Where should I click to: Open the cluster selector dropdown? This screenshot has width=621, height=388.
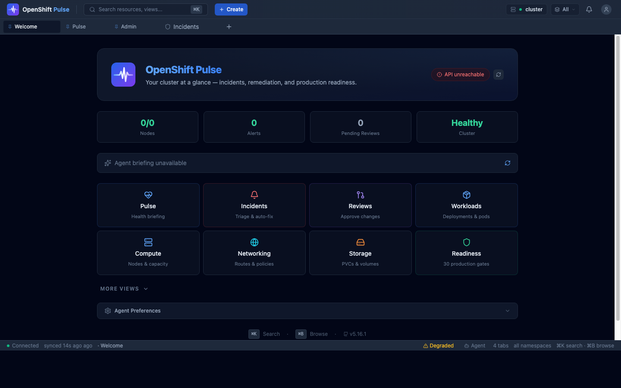click(526, 9)
